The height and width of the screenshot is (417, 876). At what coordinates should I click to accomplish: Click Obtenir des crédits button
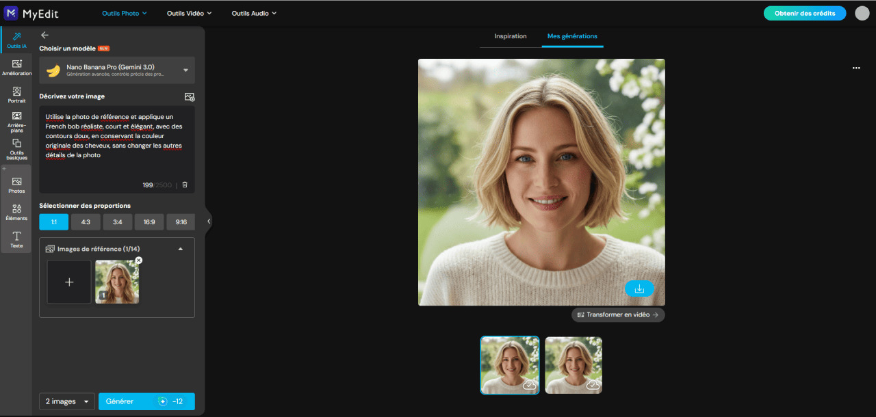point(805,13)
